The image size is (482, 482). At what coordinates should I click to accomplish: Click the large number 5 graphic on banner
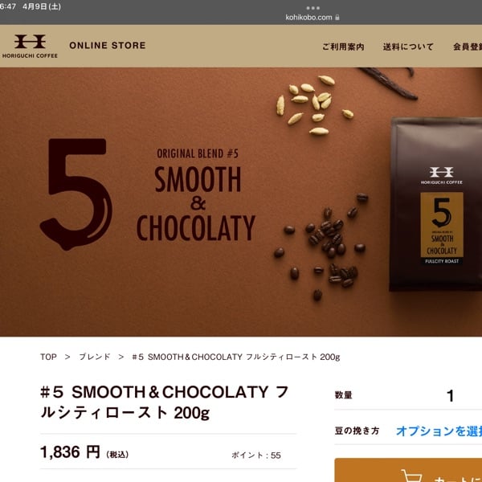click(x=76, y=194)
